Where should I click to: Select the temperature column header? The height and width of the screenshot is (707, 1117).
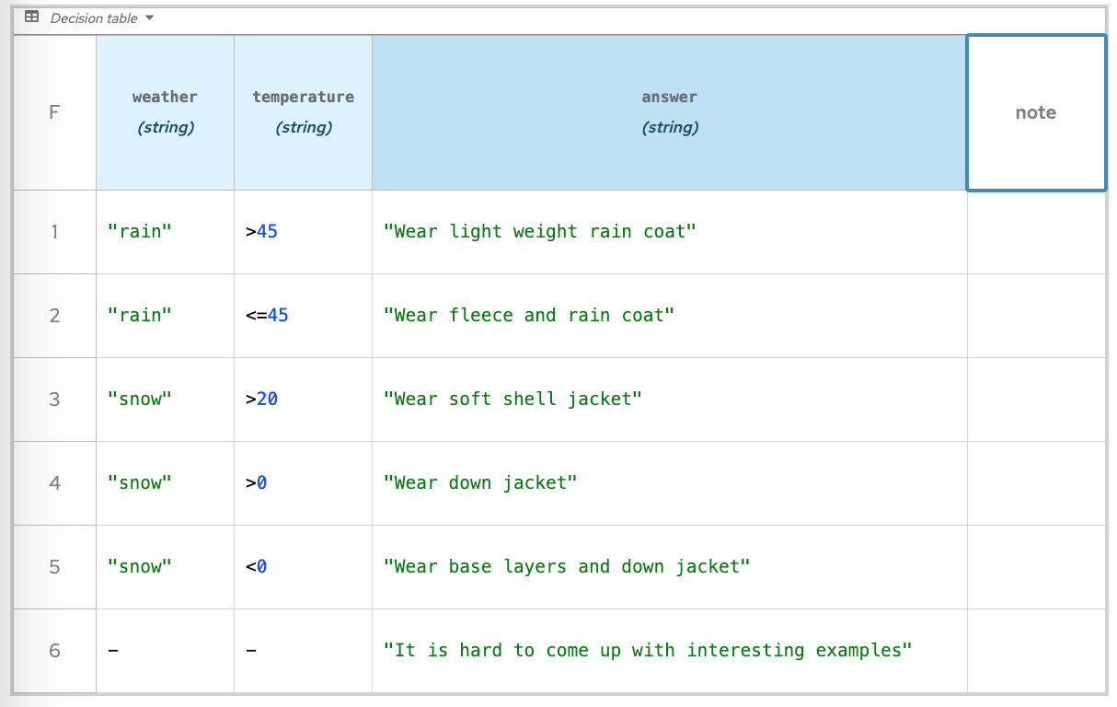coord(303,112)
